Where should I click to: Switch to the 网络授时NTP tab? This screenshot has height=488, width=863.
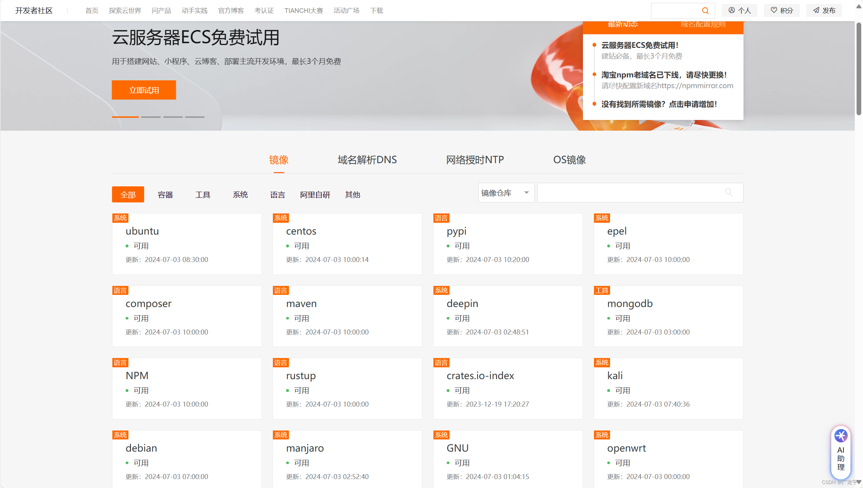tap(475, 160)
